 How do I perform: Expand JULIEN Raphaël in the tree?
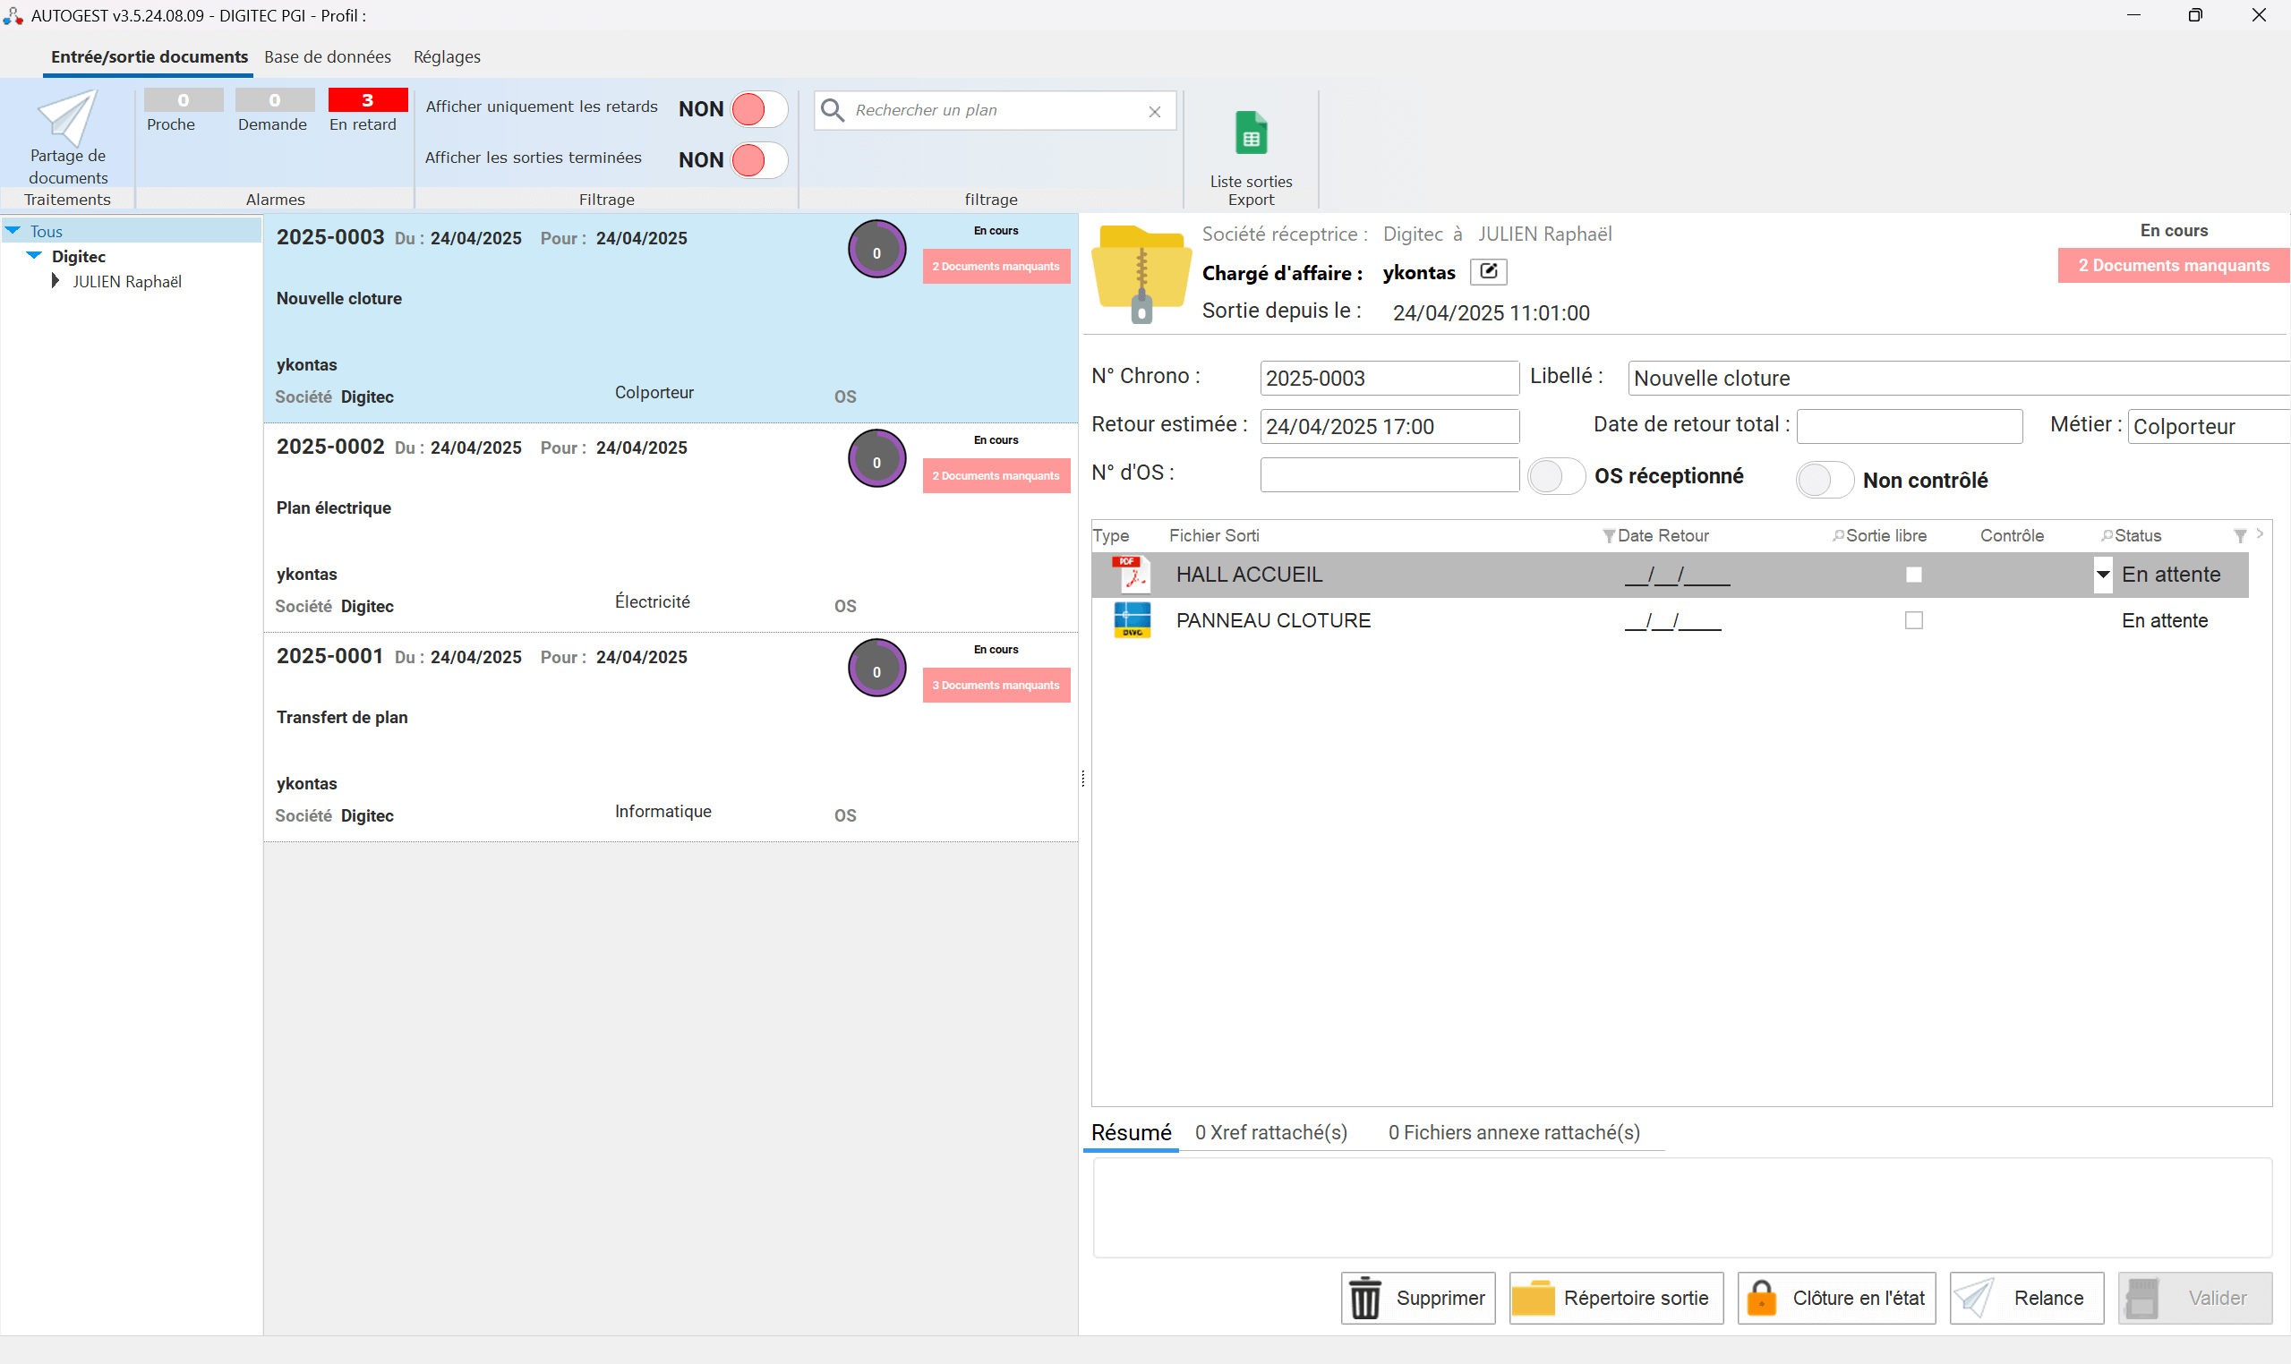tap(56, 281)
